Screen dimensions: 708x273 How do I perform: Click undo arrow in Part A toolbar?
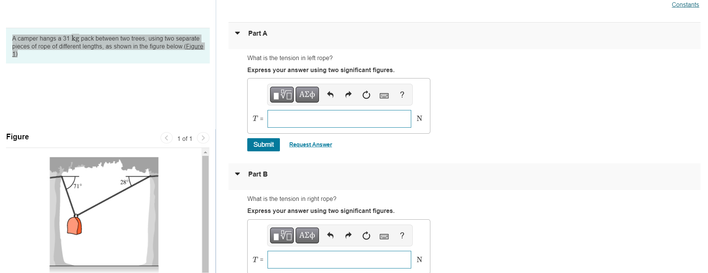330,95
